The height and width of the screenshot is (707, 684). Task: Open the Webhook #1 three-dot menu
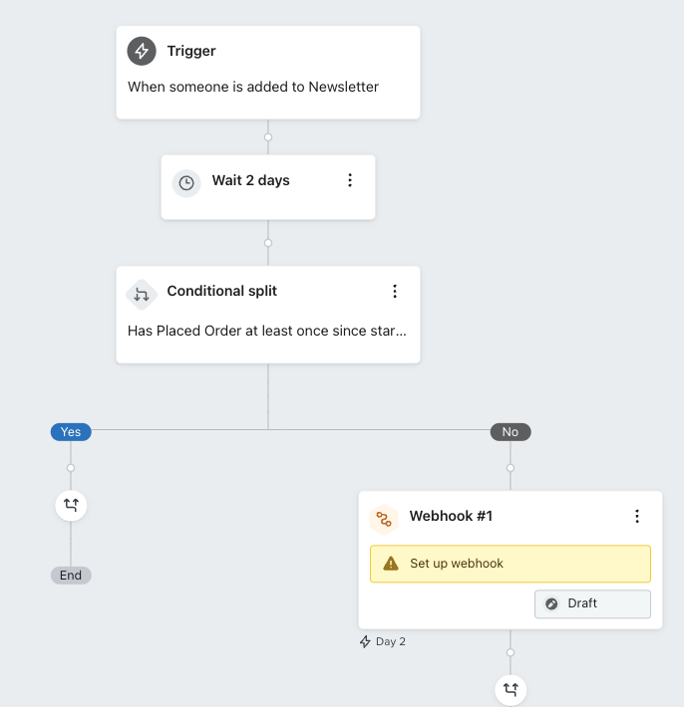pyautogui.click(x=637, y=516)
